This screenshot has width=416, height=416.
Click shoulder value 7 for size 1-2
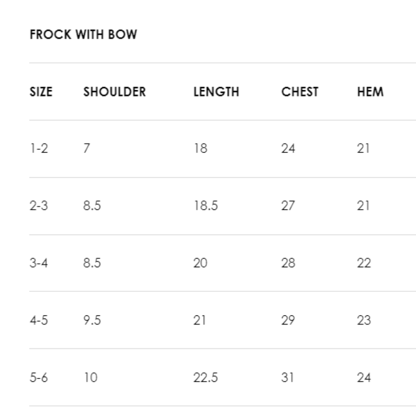pyautogui.click(x=87, y=148)
